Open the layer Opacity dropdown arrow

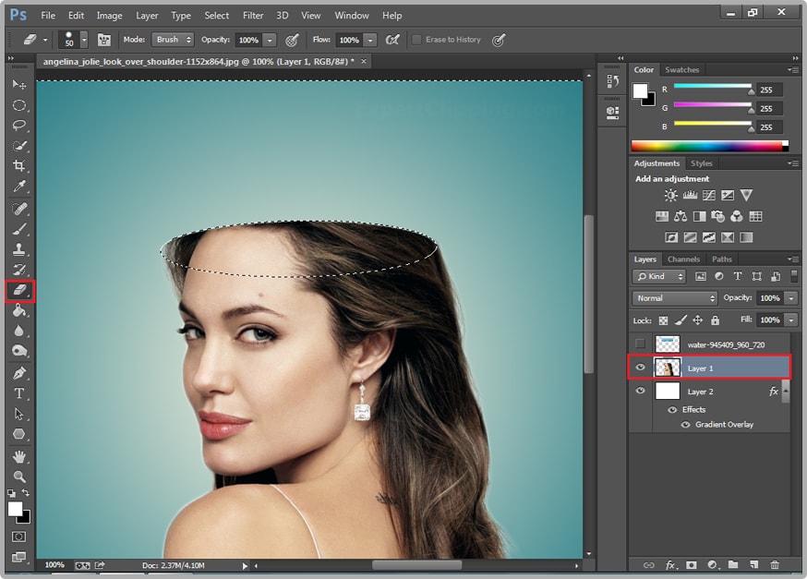[x=792, y=298]
